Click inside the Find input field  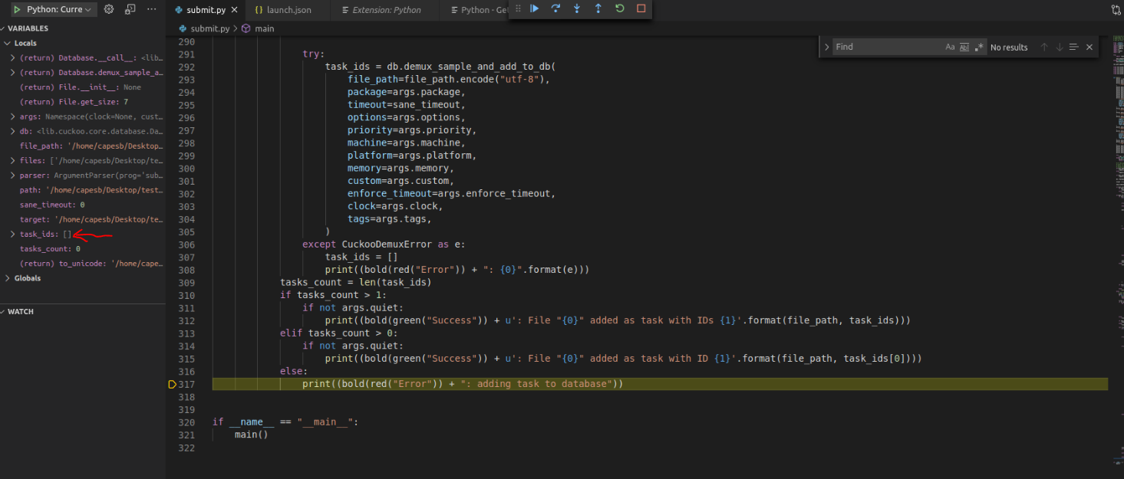click(x=882, y=46)
